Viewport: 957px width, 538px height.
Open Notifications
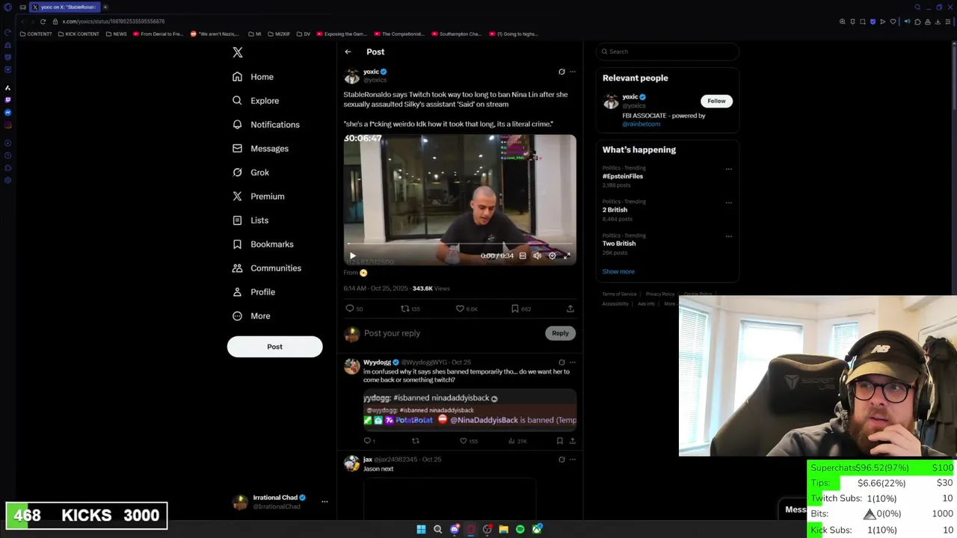click(266, 125)
